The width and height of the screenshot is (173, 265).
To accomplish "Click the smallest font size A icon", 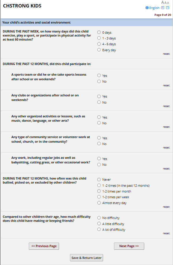I will coord(168,3).
